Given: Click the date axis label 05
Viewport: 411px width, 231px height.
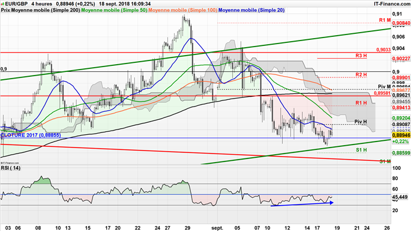Looking at the screenshot, I should click(237, 228).
